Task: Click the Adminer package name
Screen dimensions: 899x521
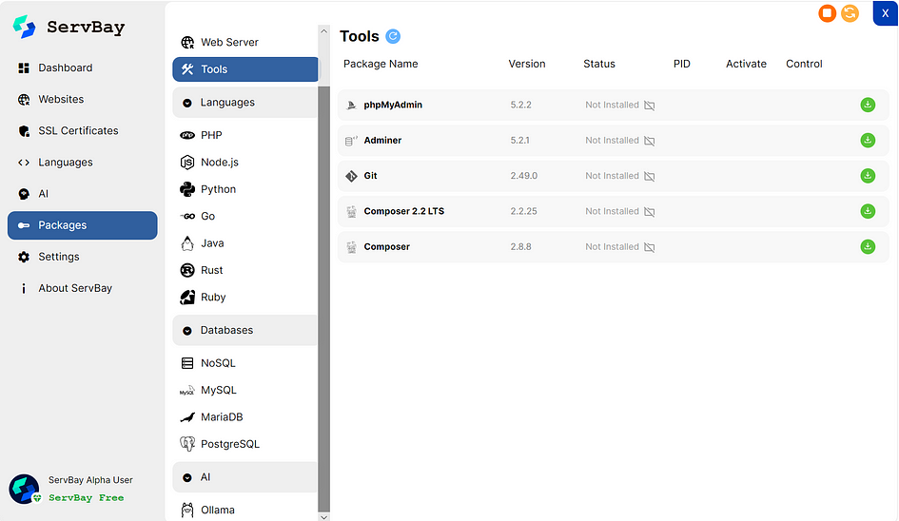Action: coord(382,141)
